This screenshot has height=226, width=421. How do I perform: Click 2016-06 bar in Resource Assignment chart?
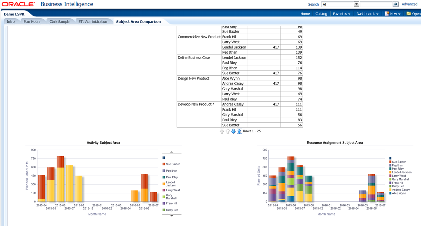coord(372,188)
